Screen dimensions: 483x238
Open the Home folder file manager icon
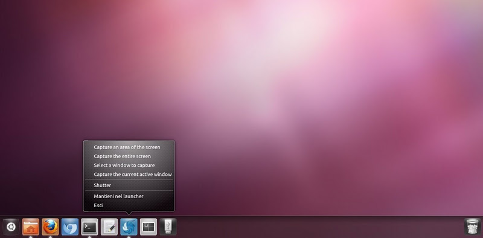click(x=31, y=227)
